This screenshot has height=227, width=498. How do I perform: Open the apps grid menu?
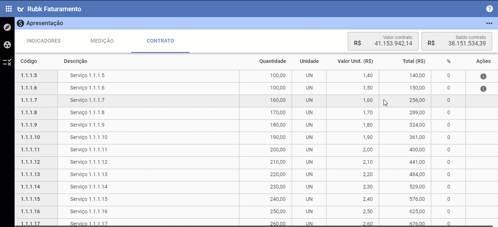(x=9, y=9)
